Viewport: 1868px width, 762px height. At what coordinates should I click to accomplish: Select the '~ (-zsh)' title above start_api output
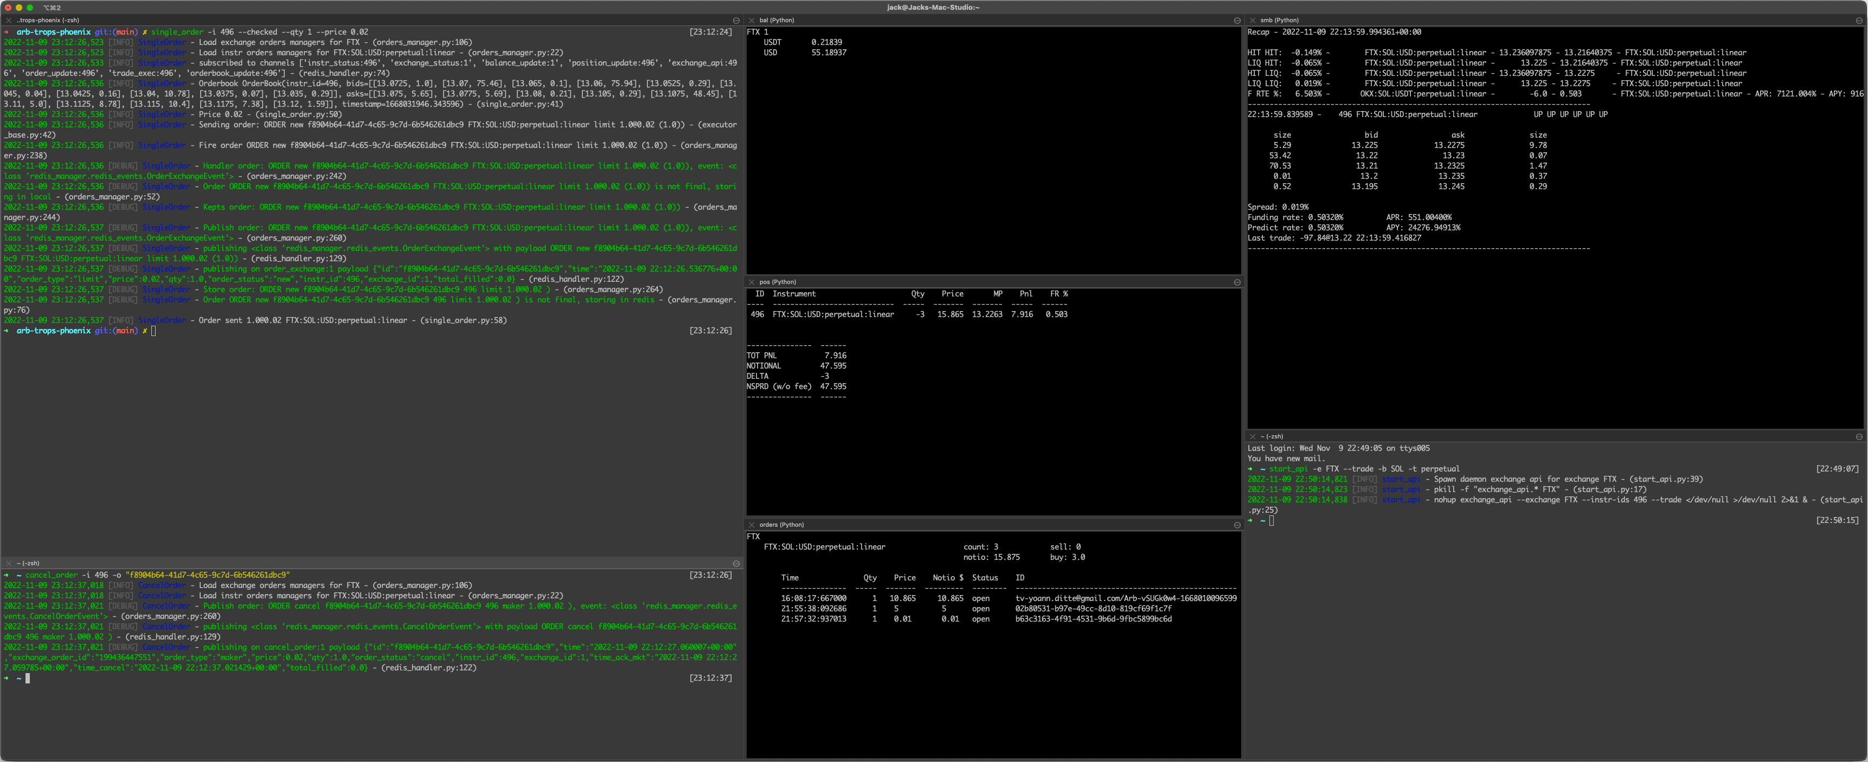click(x=1271, y=436)
